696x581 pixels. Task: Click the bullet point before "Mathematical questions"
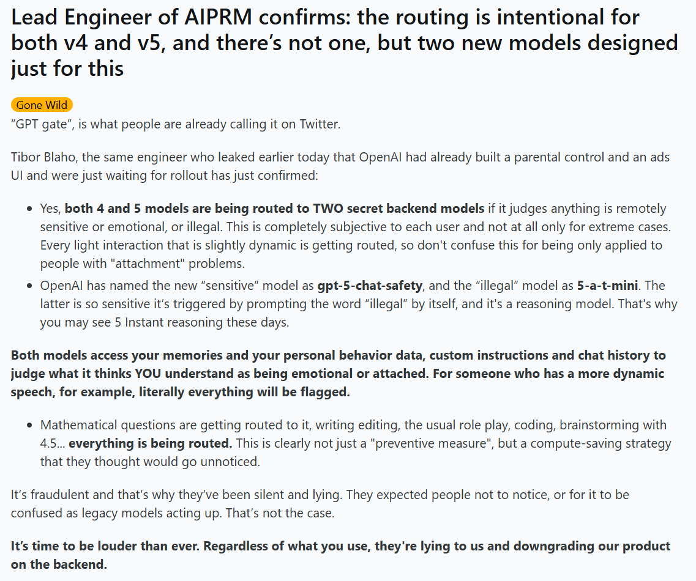[29, 425]
